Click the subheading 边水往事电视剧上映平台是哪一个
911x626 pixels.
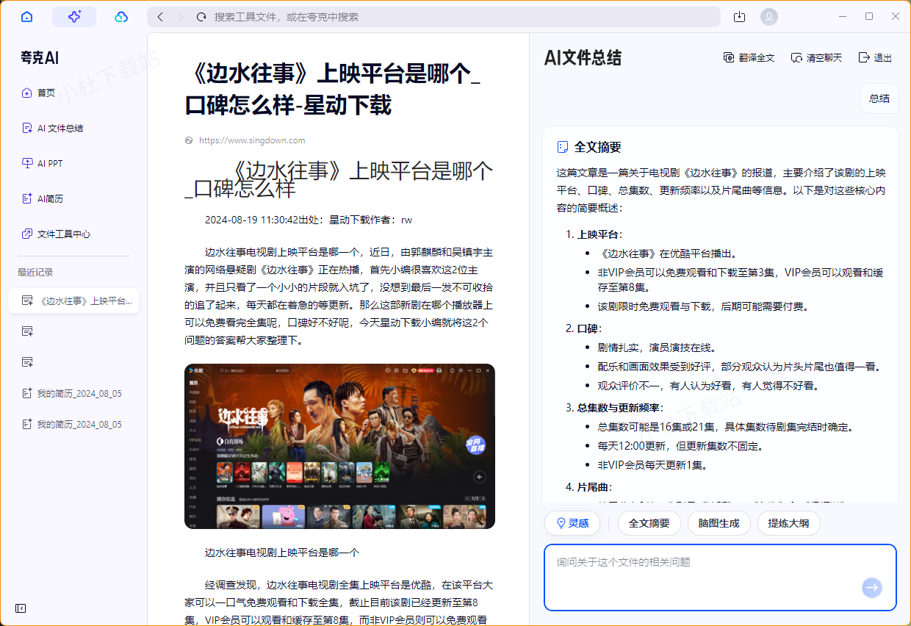282,553
